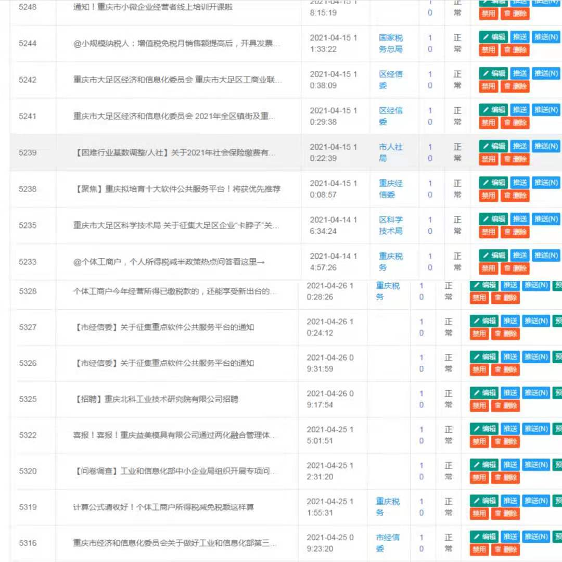Open 区经信委 link in row 5242
The height and width of the screenshot is (562, 562).
click(x=391, y=80)
